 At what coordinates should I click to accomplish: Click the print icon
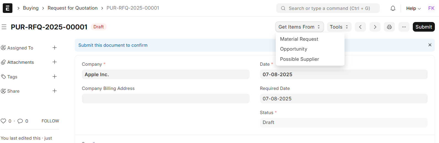point(389,27)
